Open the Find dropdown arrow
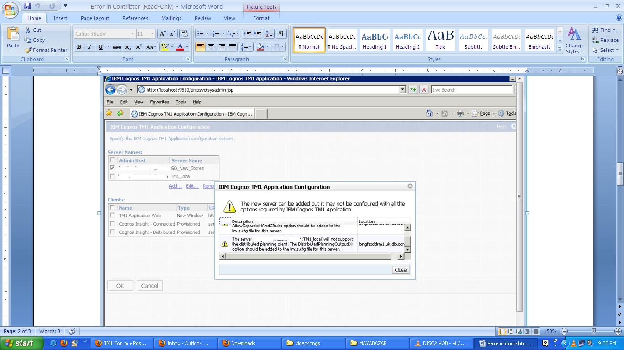Image resolution: width=624 pixels, height=350 pixels. pyautogui.click(x=614, y=30)
